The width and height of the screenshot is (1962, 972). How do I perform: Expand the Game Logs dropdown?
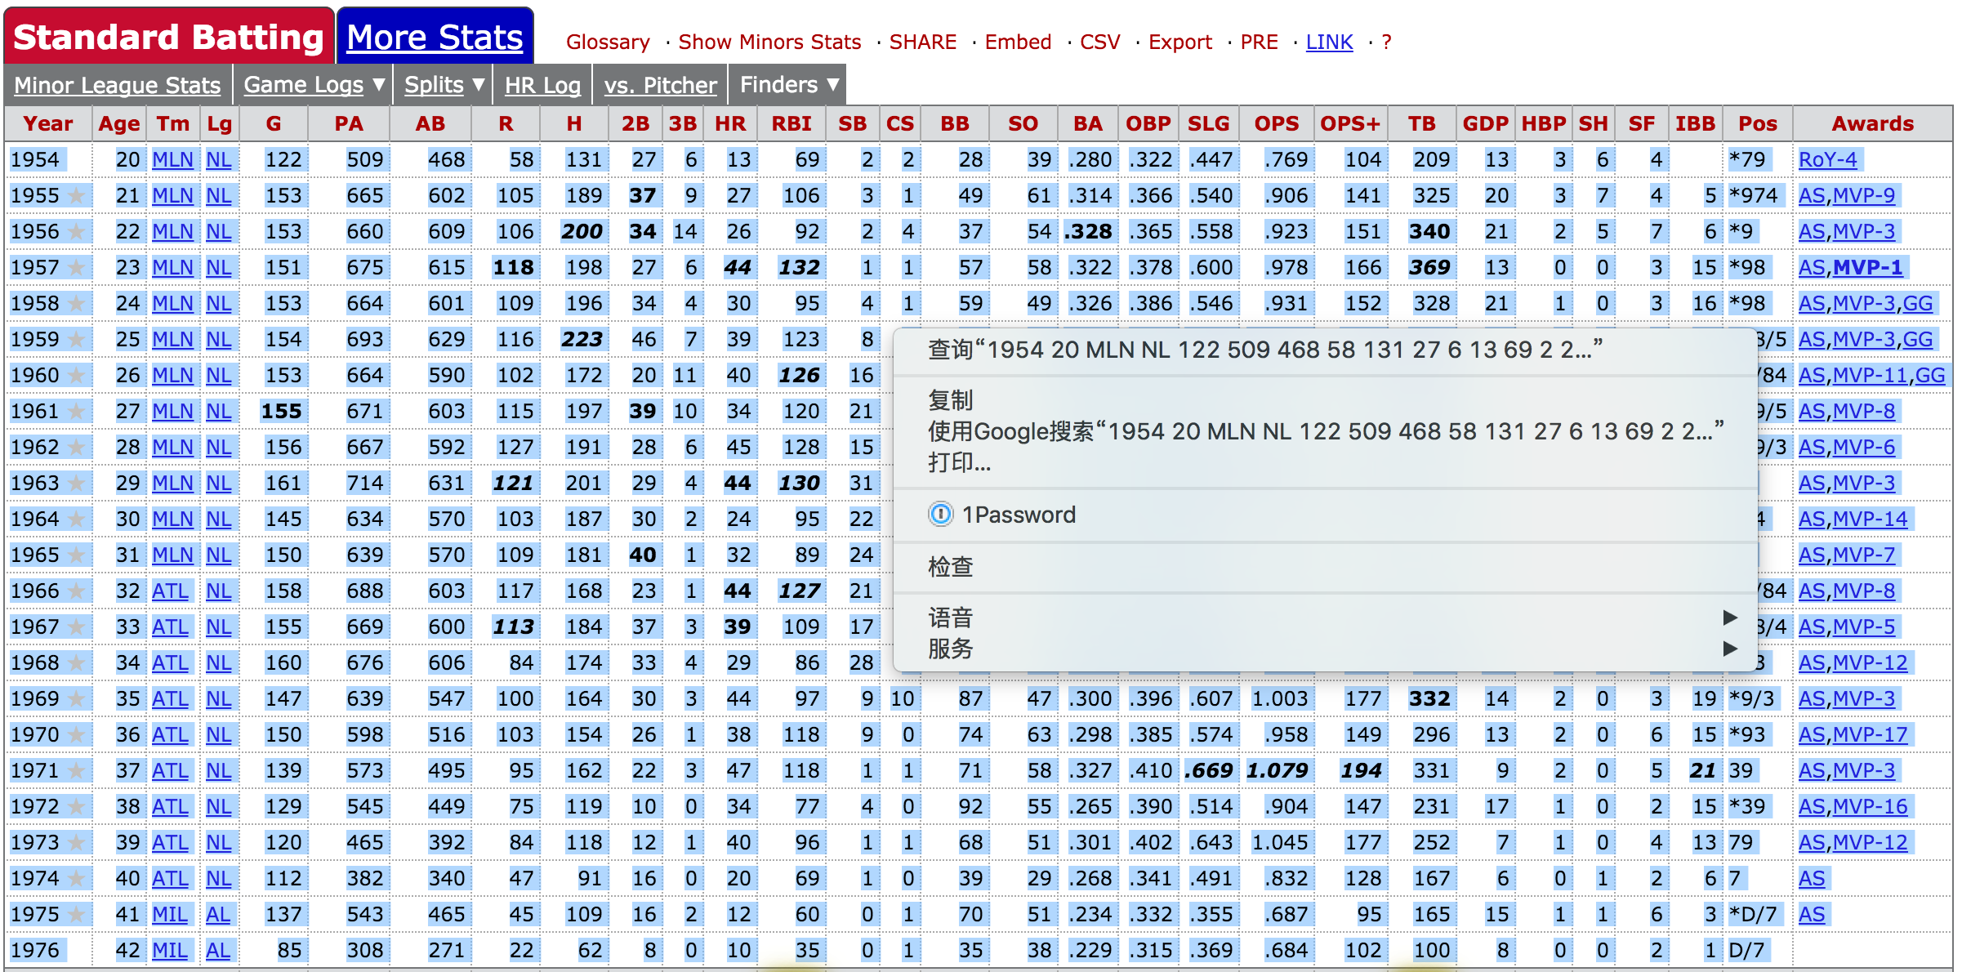coord(314,85)
